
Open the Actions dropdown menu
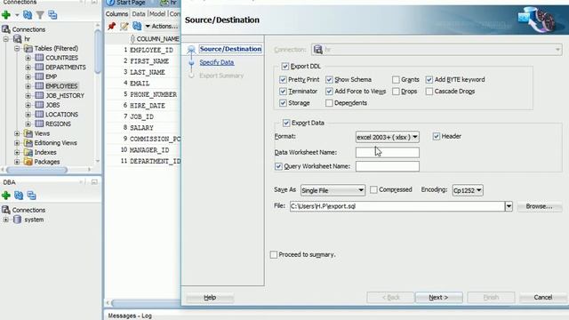point(162,26)
